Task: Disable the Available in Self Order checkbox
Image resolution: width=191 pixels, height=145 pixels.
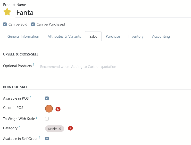Action: point(47,139)
